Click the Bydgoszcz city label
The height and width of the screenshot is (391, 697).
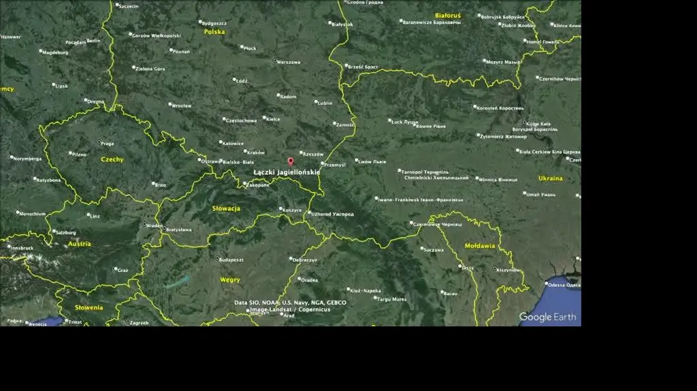[x=214, y=23]
